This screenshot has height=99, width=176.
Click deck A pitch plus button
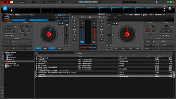[x=68, y=46]
